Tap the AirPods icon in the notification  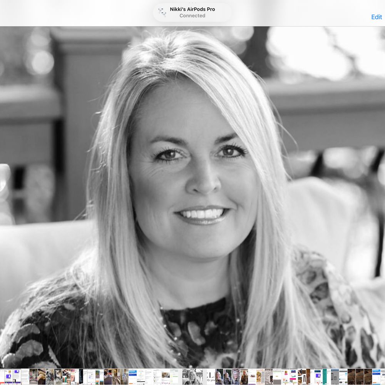pyautogui.click(x=162, y=12)
